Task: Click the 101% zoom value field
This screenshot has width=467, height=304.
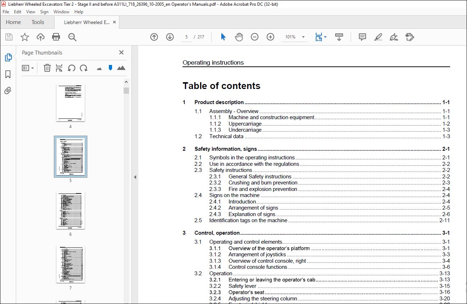Action: pyautogui.click(x=290, y=37)
